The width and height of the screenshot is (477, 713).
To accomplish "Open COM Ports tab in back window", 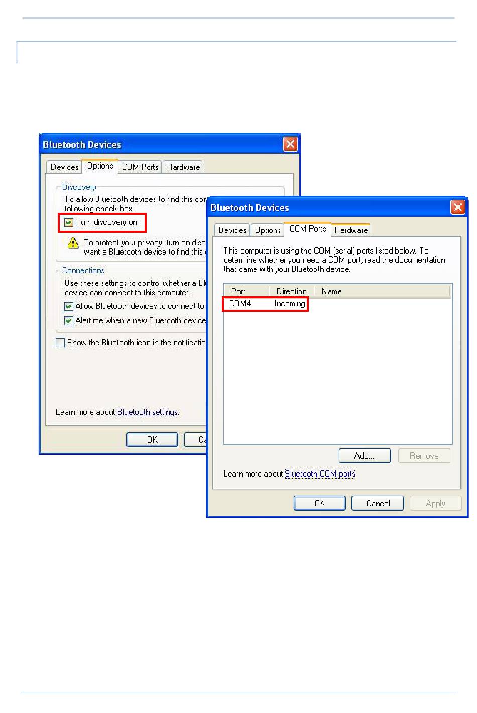I will point(140,167).
